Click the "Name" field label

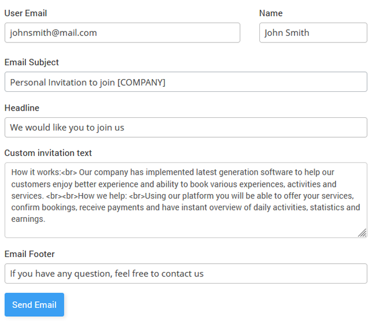tap(271, 13)
